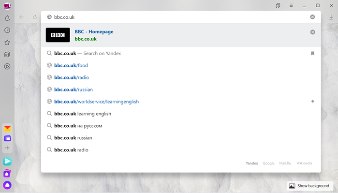Remove the BBC Homepage suggestion
Image resolution: width=338 pixels, height=193 pixels.
coord(312,32)
